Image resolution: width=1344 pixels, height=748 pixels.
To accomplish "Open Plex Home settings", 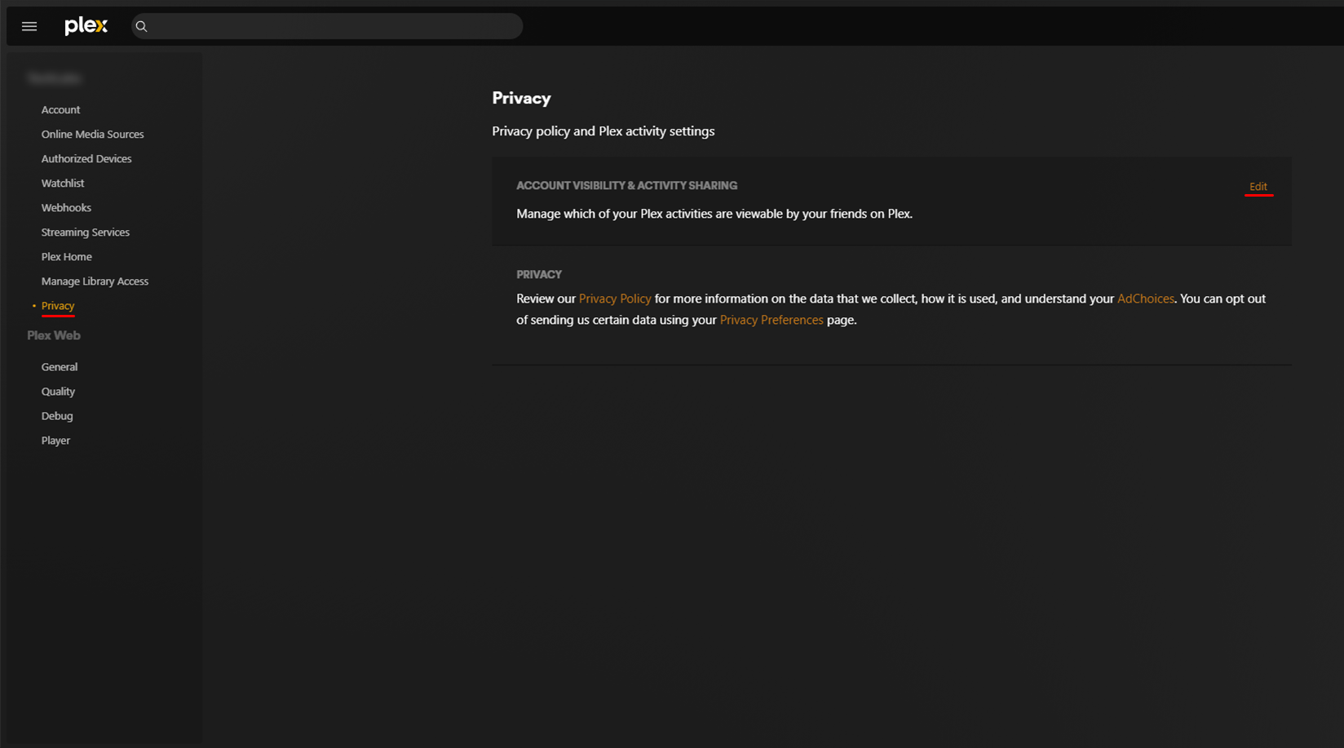I will pos(66,256).
